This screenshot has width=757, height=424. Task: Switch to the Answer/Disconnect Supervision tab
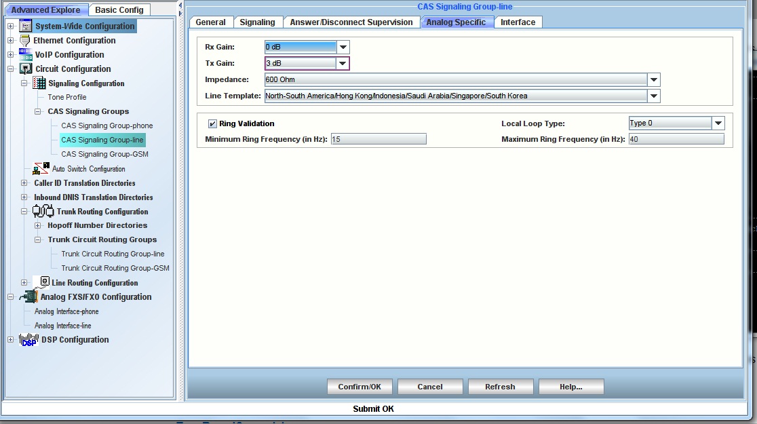point(351,22)
